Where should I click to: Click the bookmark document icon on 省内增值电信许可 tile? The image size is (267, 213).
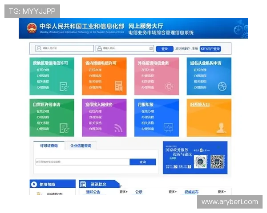[119, 86]
